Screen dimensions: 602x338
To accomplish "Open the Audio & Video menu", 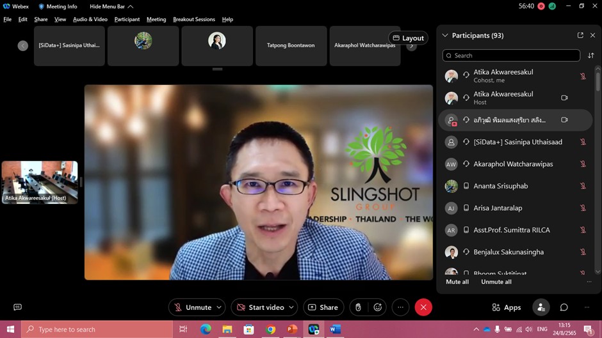I will click(90, 19).
